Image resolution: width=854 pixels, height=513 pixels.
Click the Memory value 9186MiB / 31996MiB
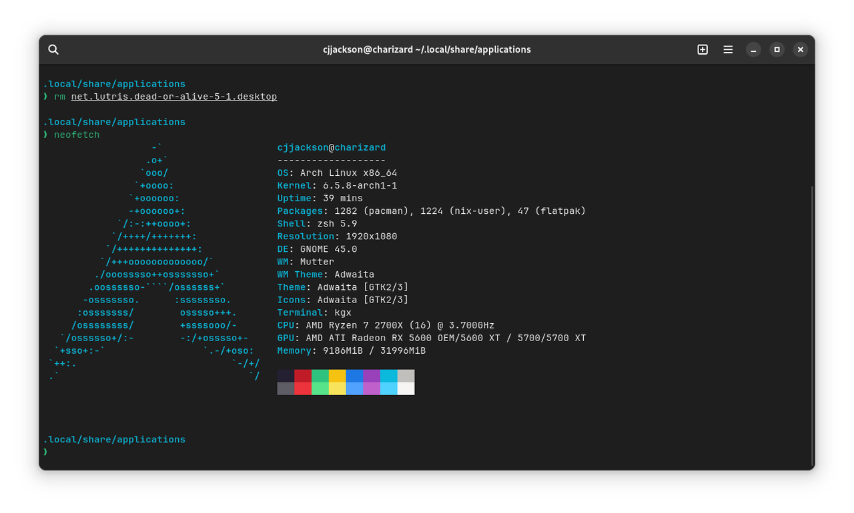(x=374, y=350)
